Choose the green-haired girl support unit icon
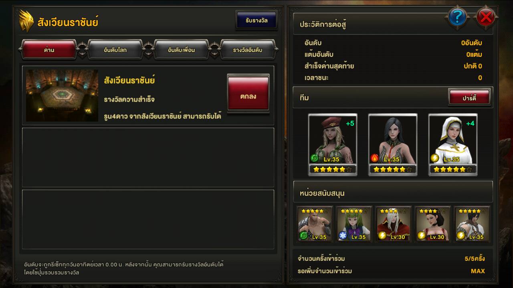Image resolution: width=513 pixels, height=288 pixels. [x=354, y=224]
